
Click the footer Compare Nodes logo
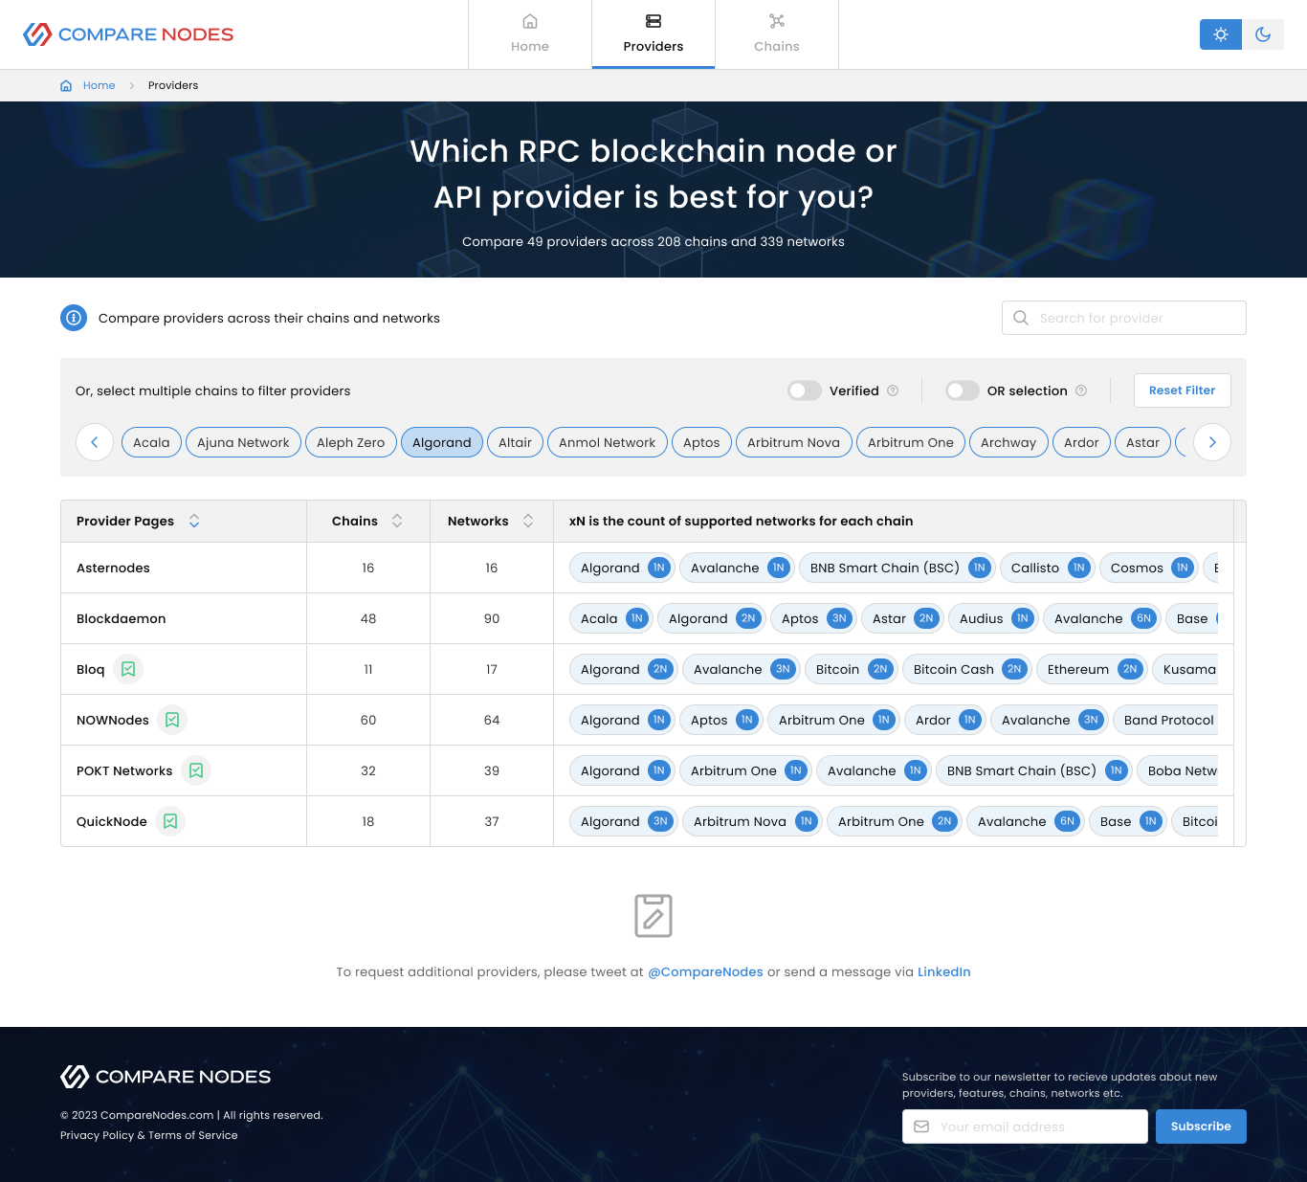(166, 1077)
